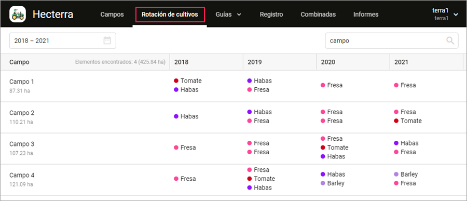The width and height of the screenshot is (467, 201).
Task: Click the purple Habas dot for Campo 2 2018
Action: pos(176,116)
